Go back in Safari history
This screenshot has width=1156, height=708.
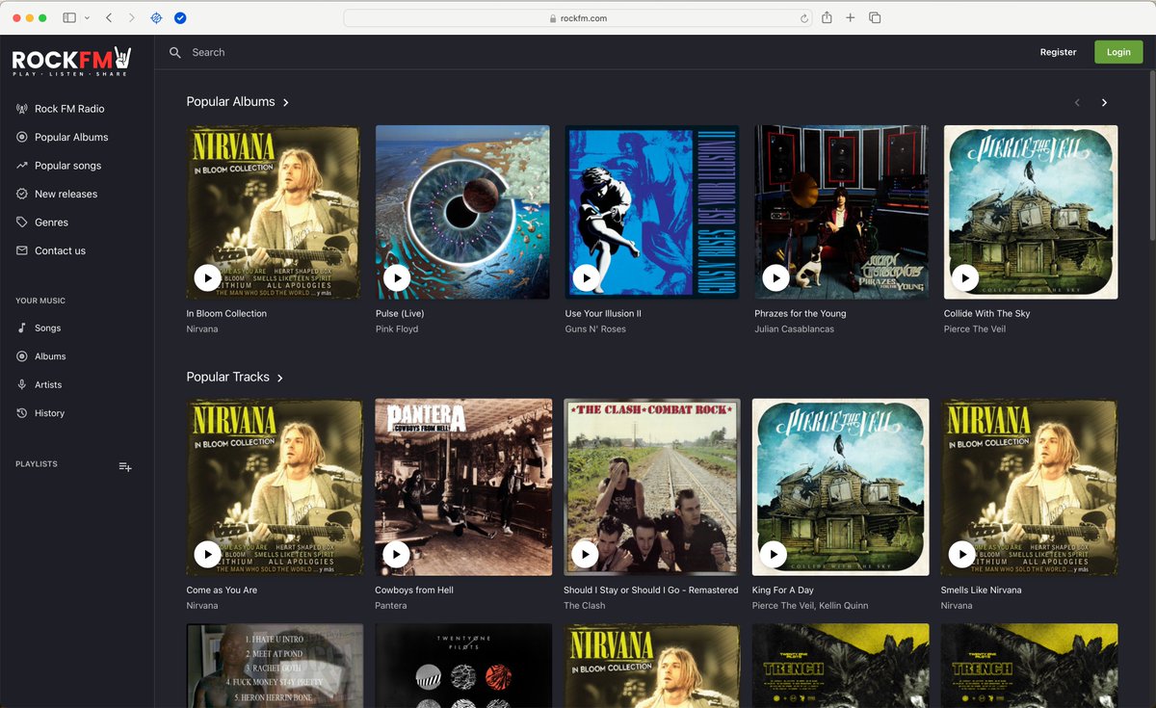[x=109, y=17]
